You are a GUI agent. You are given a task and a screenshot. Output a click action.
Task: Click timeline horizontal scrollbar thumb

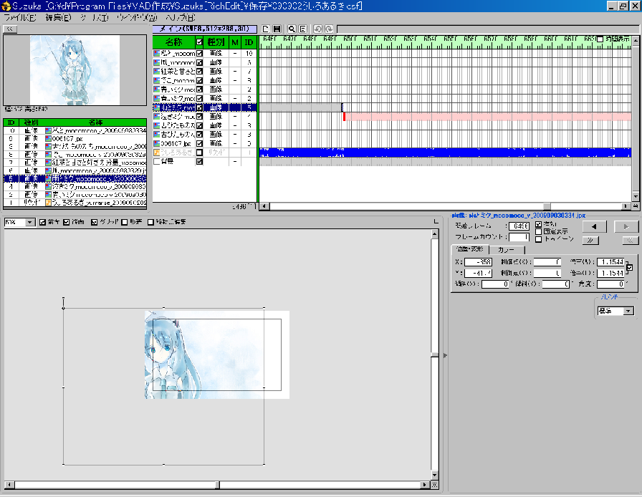coord(547,206)
